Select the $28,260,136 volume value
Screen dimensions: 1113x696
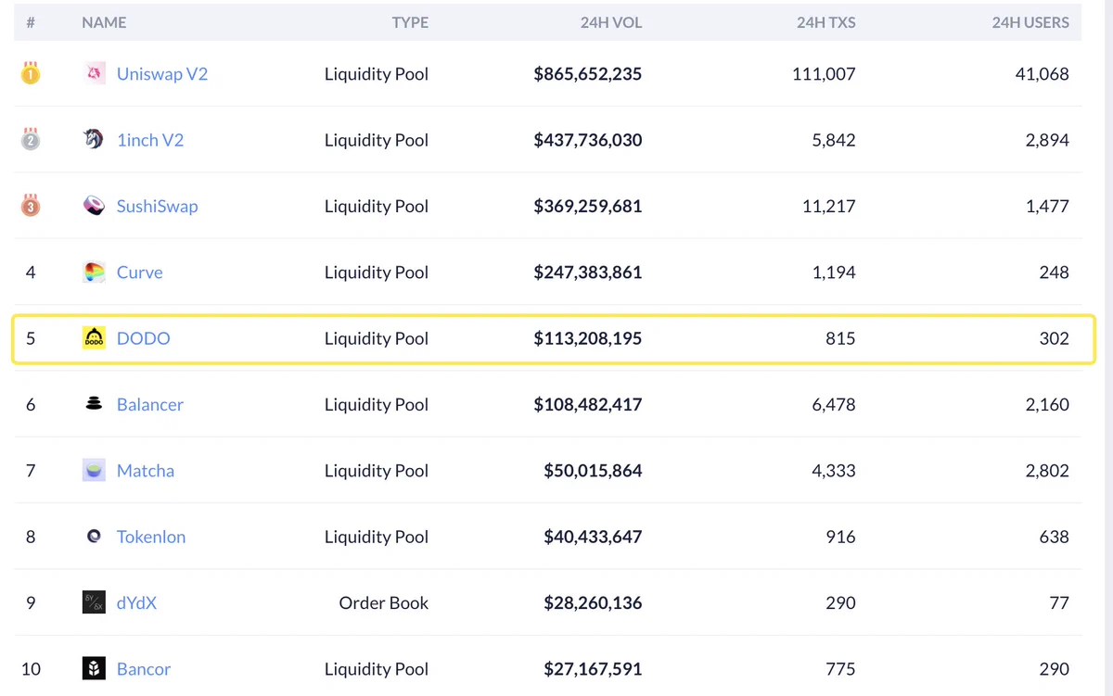(x=593, y=602)
